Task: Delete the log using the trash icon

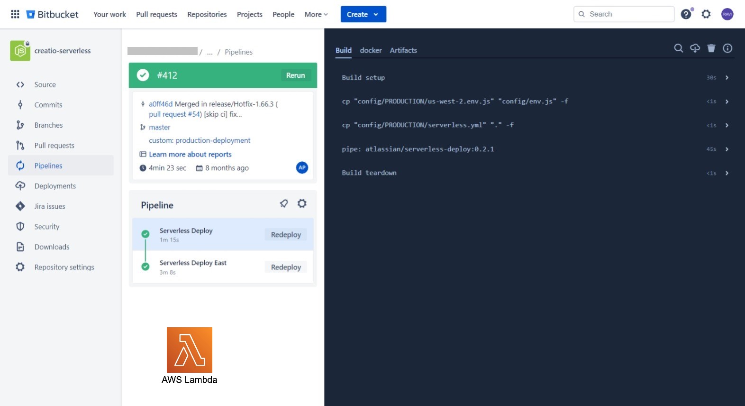Action: (711, 48)
